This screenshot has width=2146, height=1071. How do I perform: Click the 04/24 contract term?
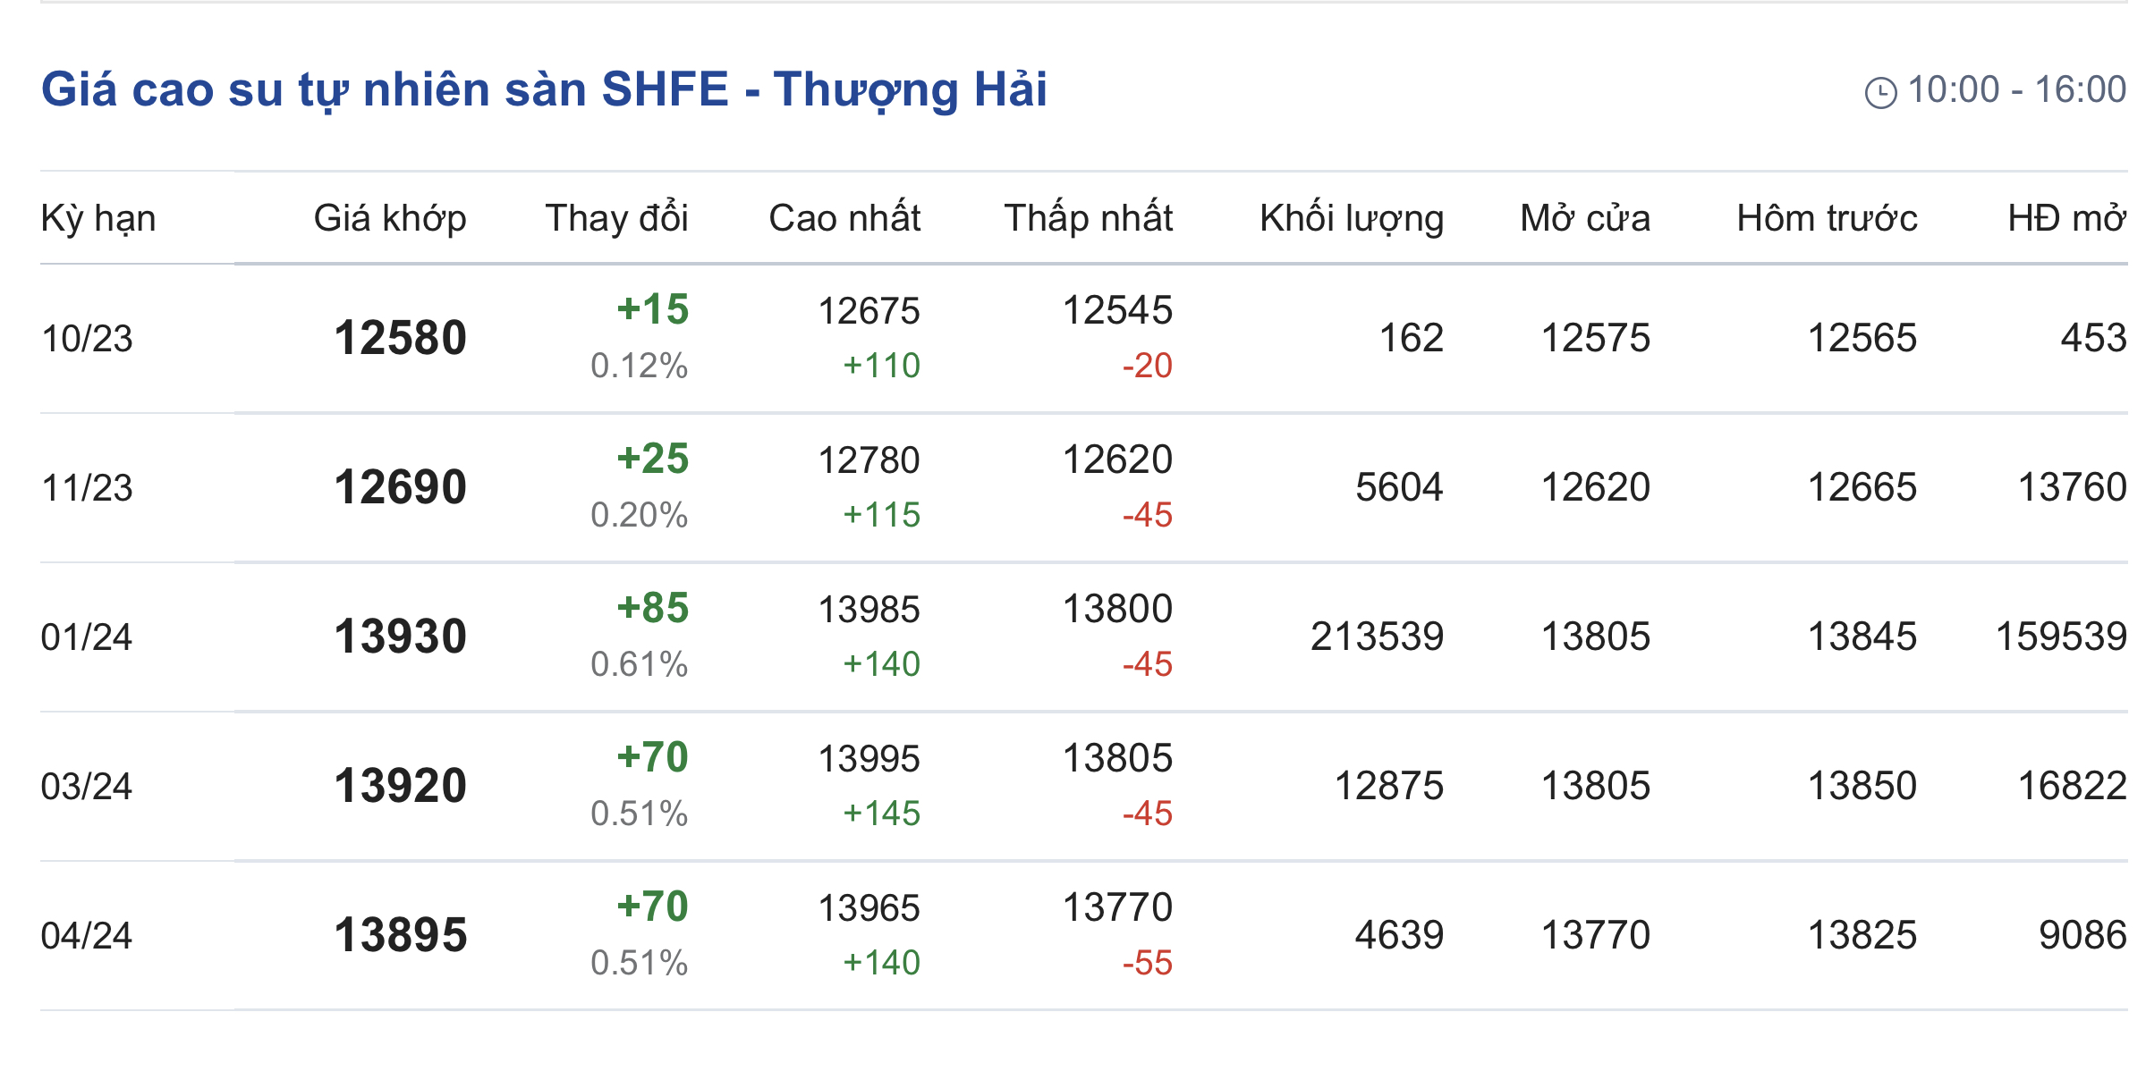click(x=87, y=936)
